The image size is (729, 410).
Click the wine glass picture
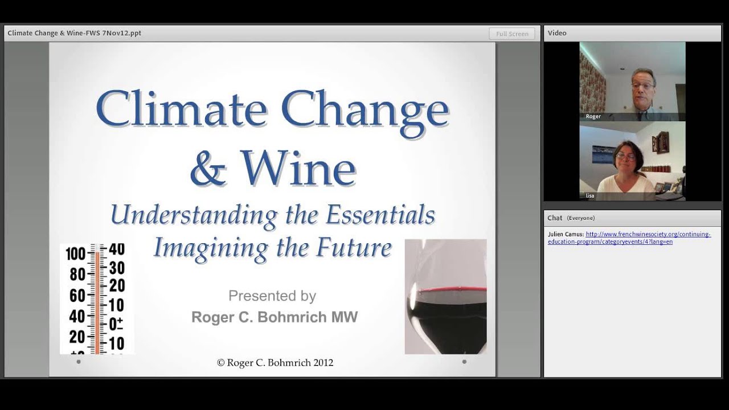[445, 297]
